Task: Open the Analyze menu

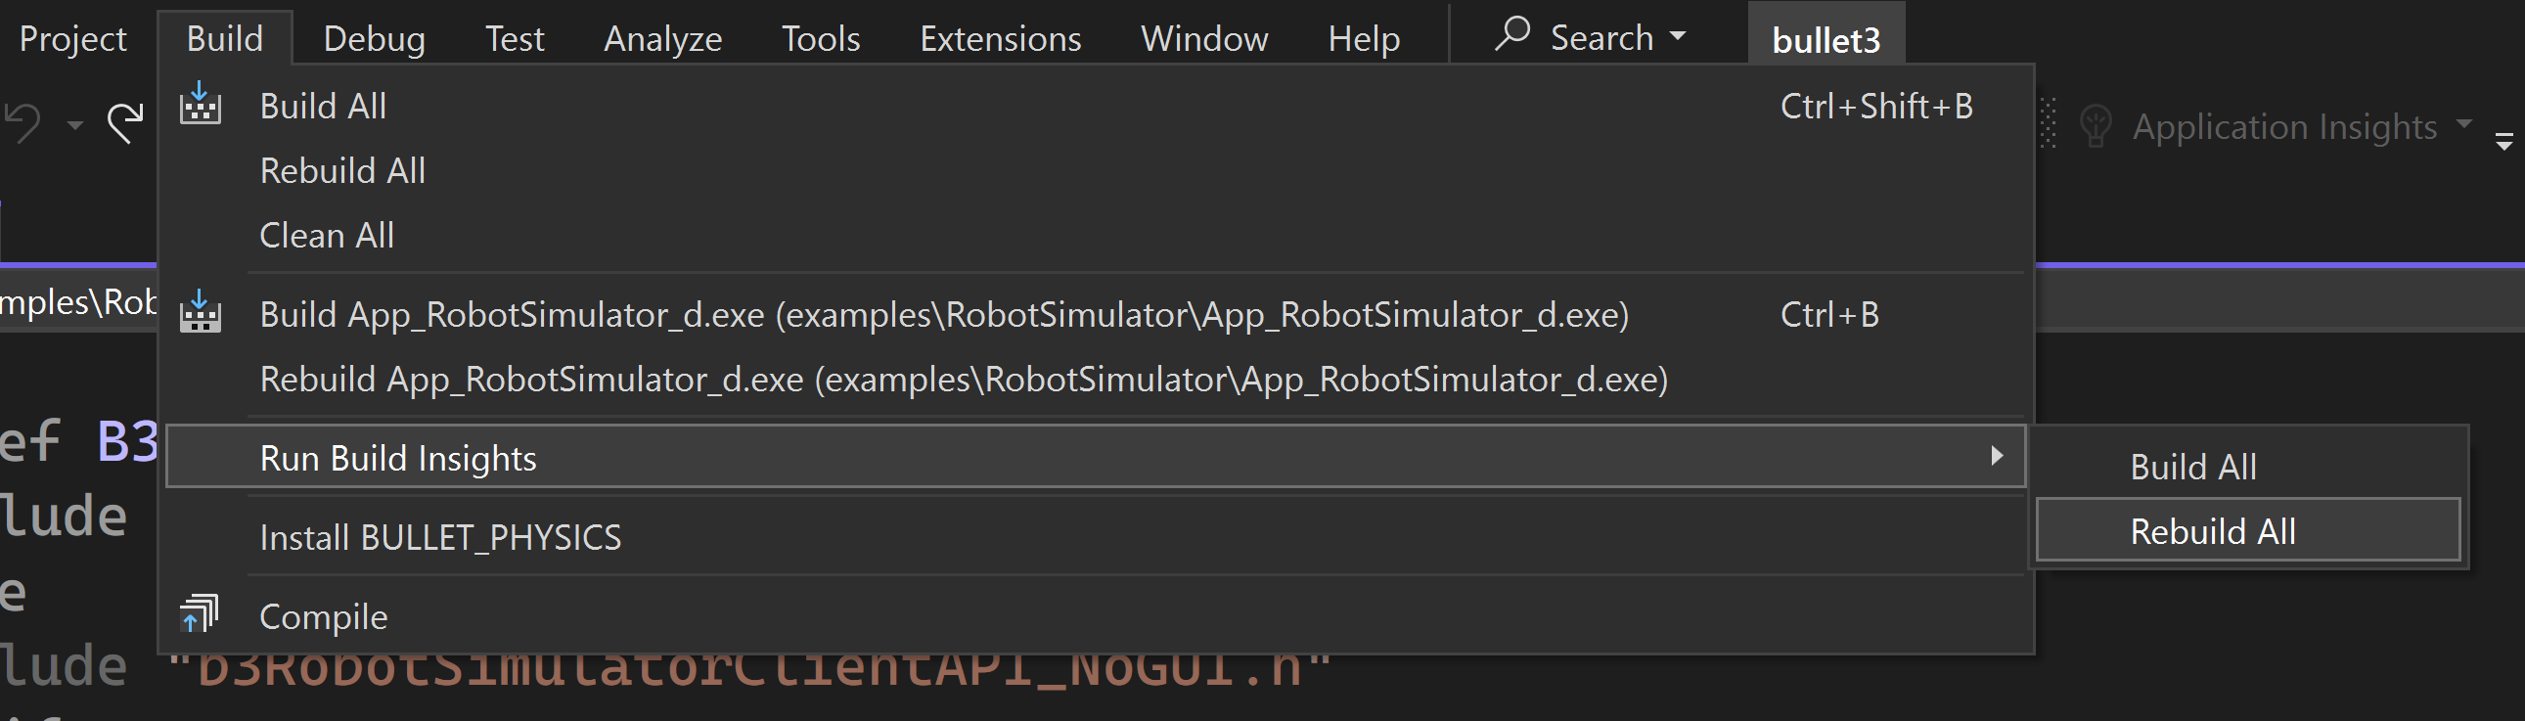Action: click(662, 39)
